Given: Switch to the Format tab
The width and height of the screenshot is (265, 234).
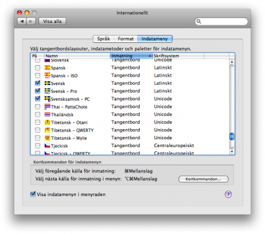Looking at the screenshot, I should point(126,39).
